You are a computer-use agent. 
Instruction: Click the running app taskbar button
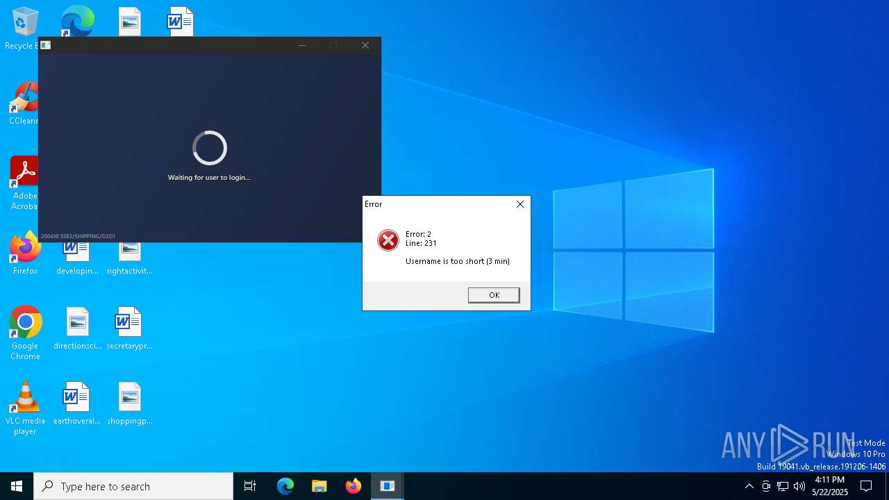(388, 486)
